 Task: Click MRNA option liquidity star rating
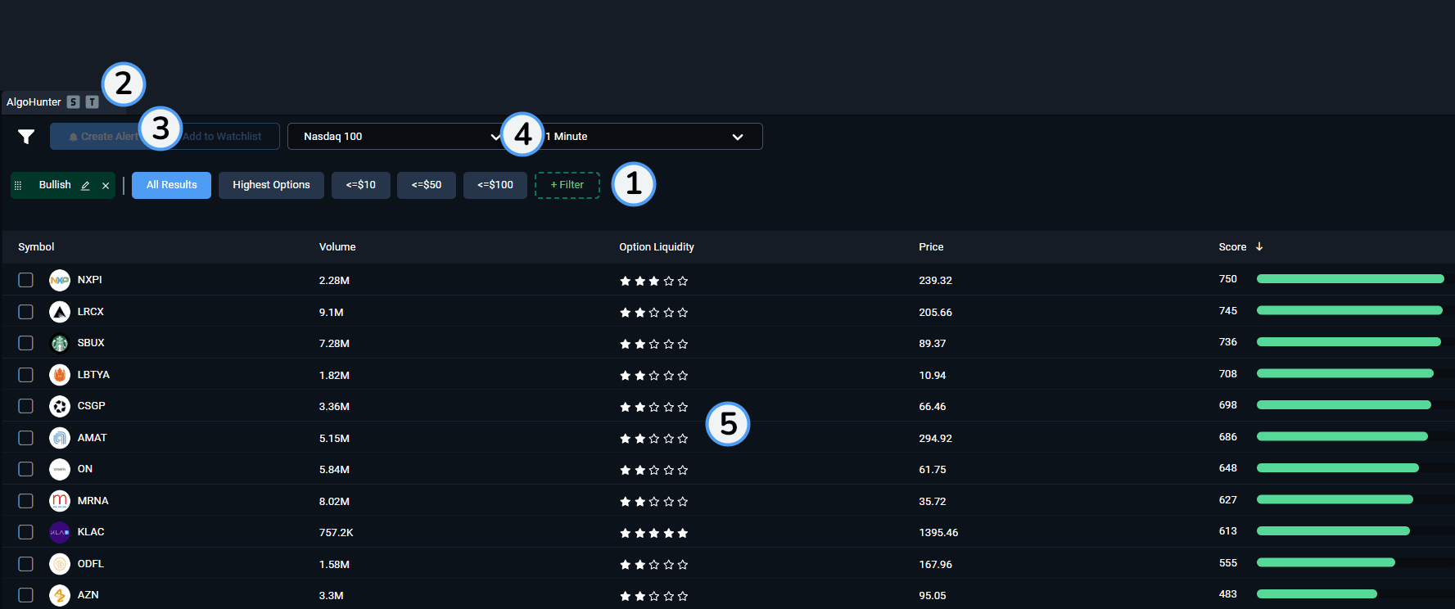[653, 502]
